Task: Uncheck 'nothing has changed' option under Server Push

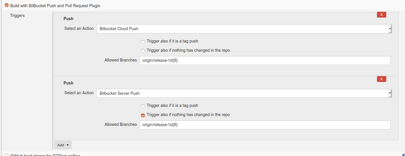Action: click(x=143, y=115)
